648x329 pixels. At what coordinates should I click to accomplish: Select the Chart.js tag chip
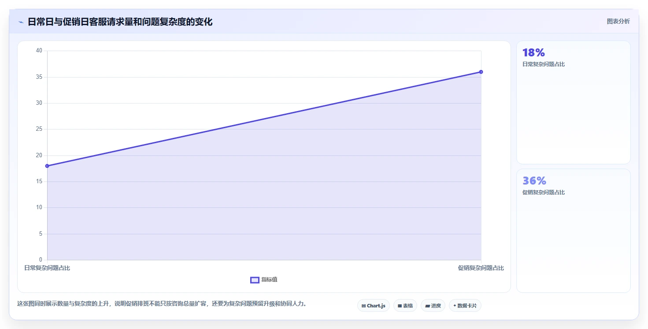[373, 306]
